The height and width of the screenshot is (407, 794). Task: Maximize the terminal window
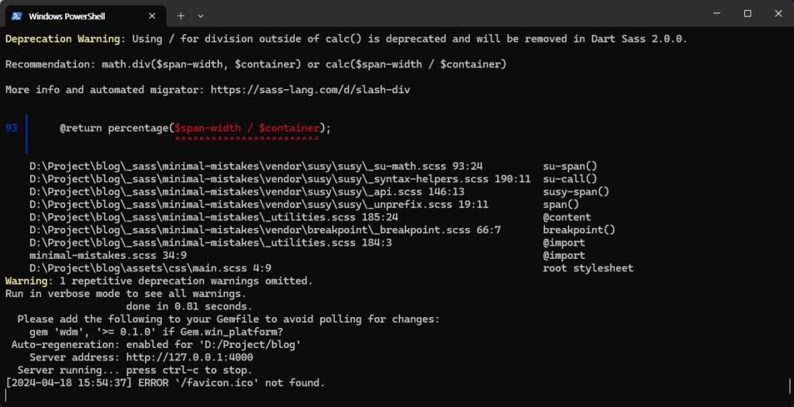tap(747, 14)
